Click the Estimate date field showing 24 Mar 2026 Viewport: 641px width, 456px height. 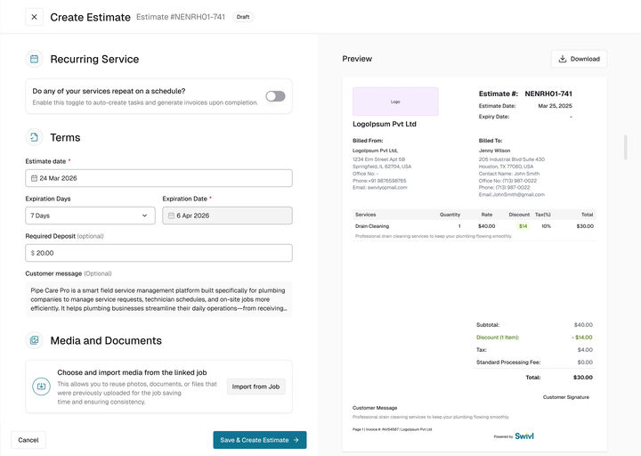pyautogui.click(x=158, y=178)
